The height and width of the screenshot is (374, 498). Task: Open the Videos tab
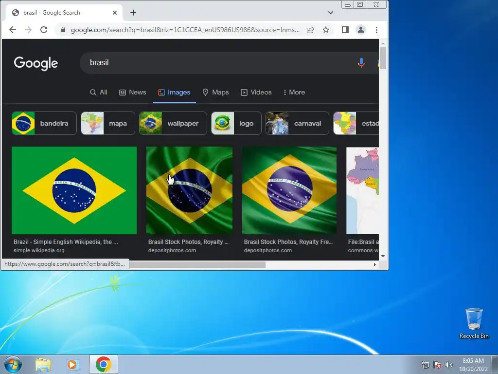point(256,92)
